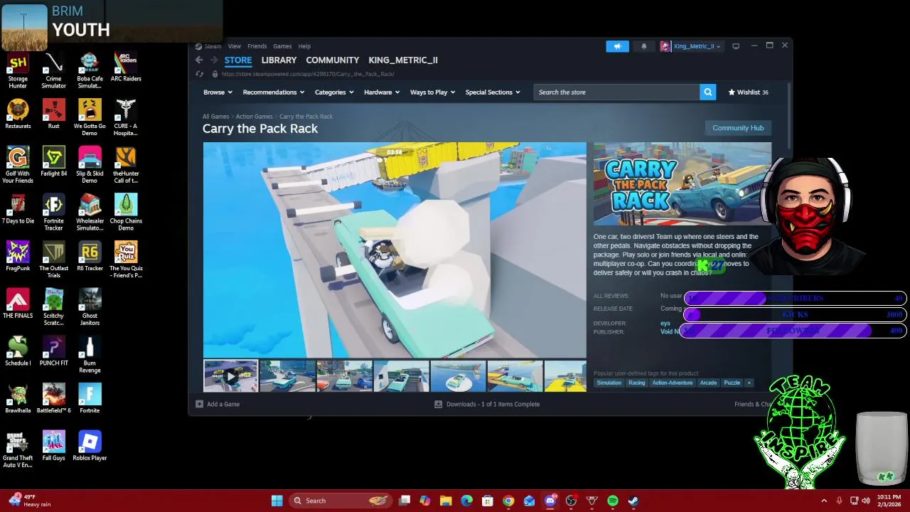Expand the Ways to Play dropdown

[x=432, y=92]
